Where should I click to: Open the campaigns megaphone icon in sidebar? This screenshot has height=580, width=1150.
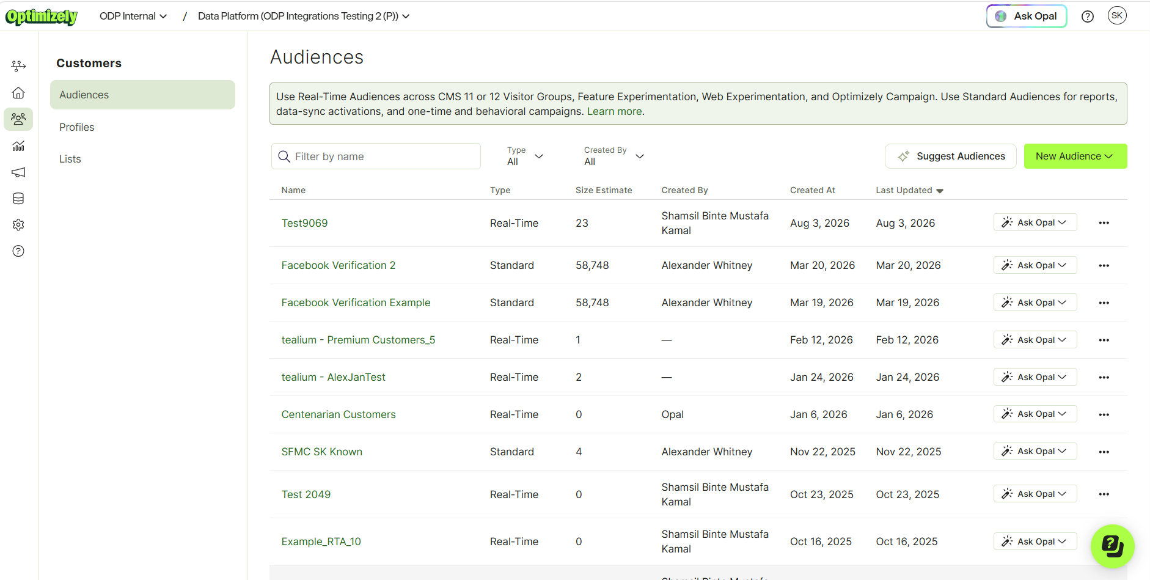[x=18, y=172]
